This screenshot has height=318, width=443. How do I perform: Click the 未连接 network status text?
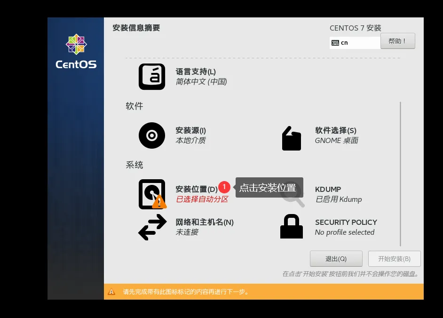187,232
